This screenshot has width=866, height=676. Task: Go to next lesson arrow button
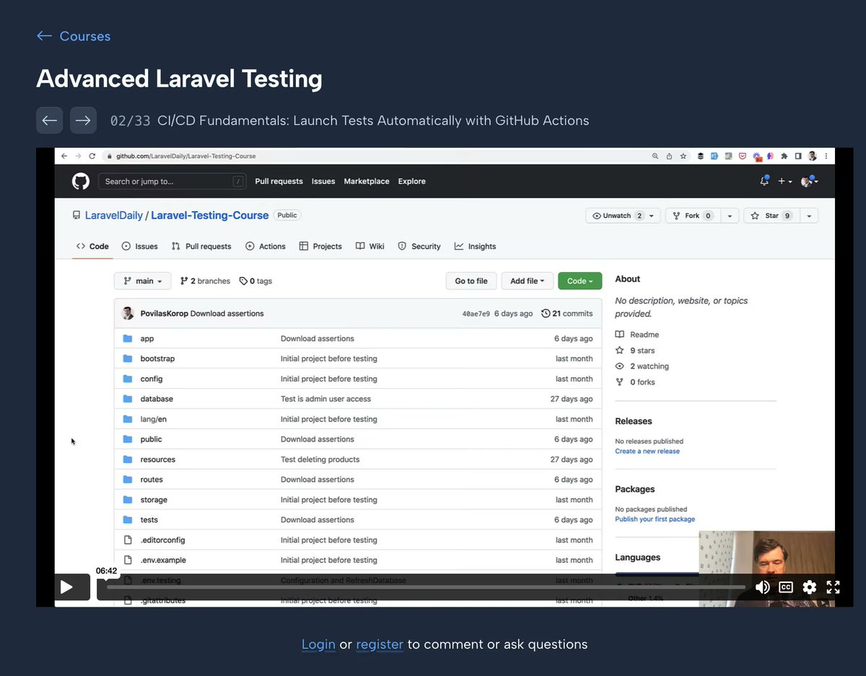pos(83,120)
